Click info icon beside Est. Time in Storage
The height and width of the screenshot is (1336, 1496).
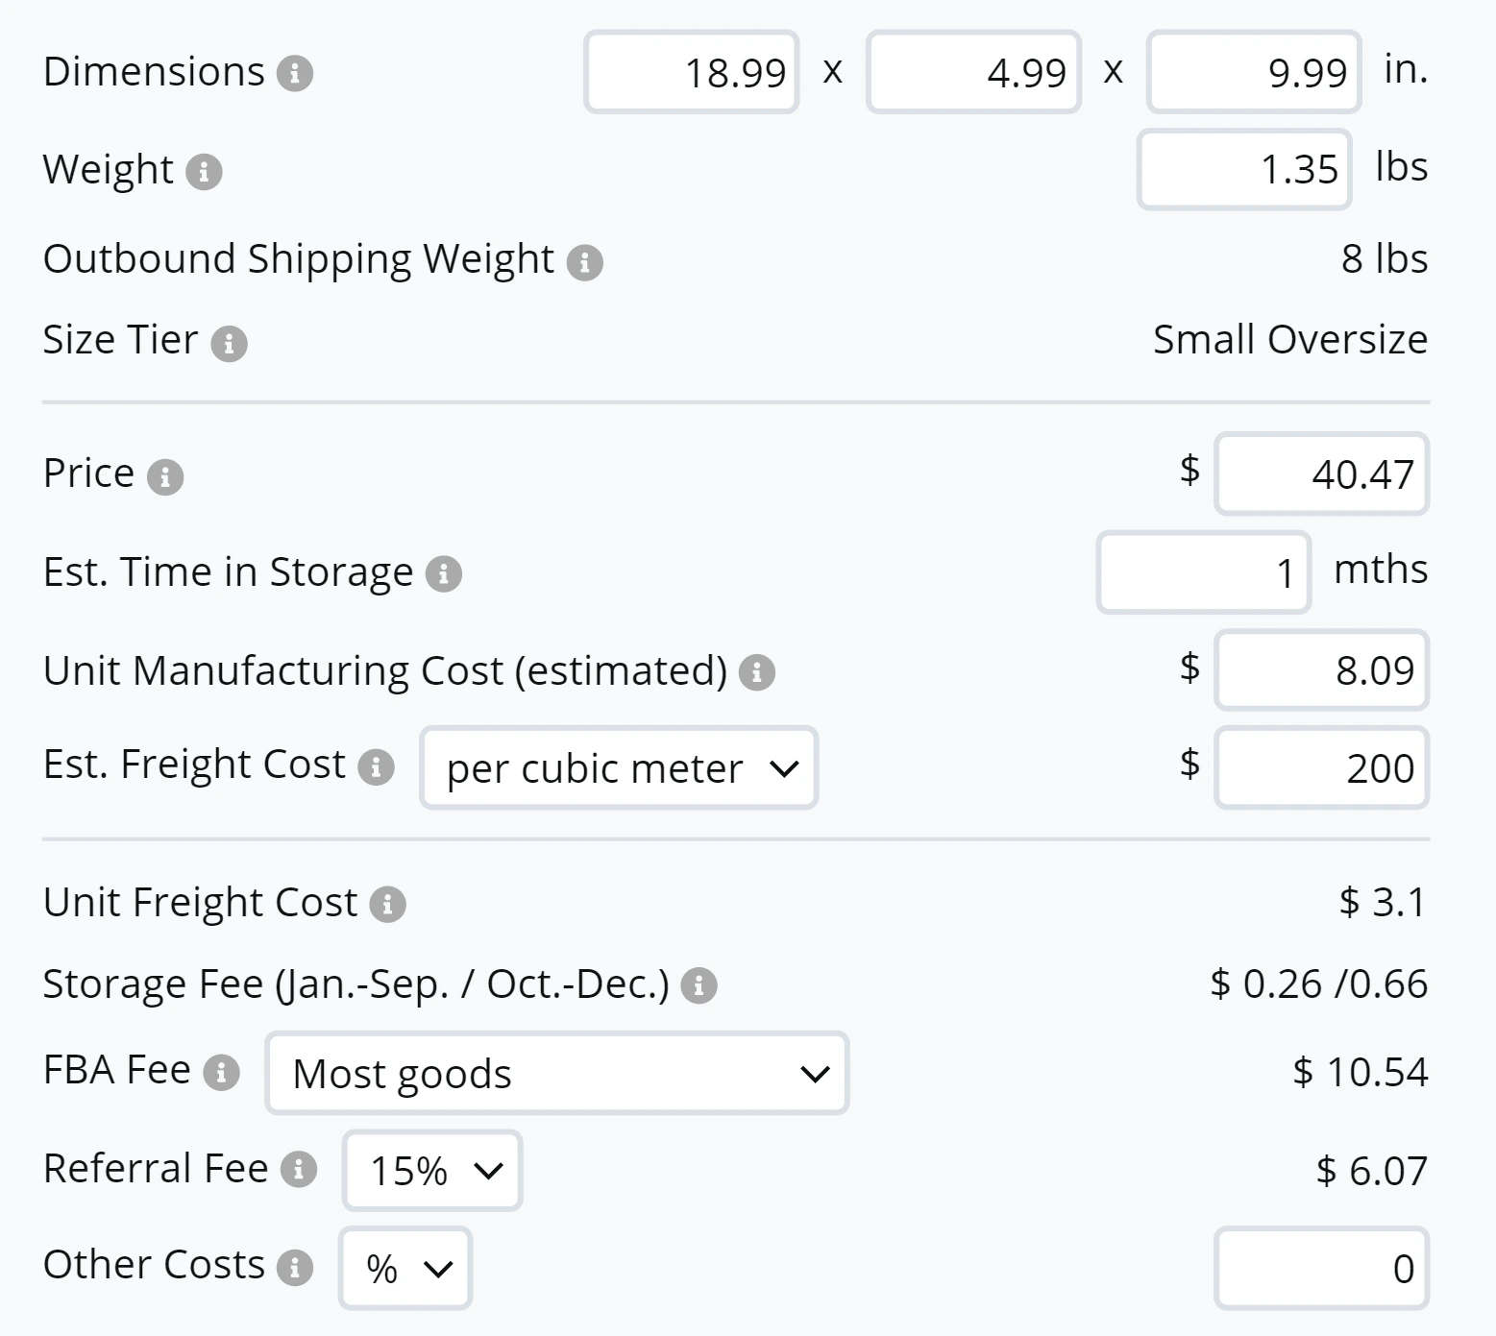[443, 574]
